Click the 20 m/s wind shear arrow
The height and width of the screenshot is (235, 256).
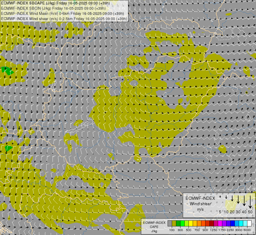point(232,198)
